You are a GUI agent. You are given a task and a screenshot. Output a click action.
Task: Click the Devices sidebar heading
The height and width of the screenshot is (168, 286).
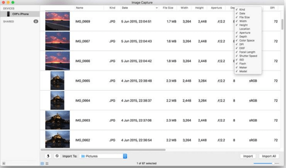tap(9, 8)
